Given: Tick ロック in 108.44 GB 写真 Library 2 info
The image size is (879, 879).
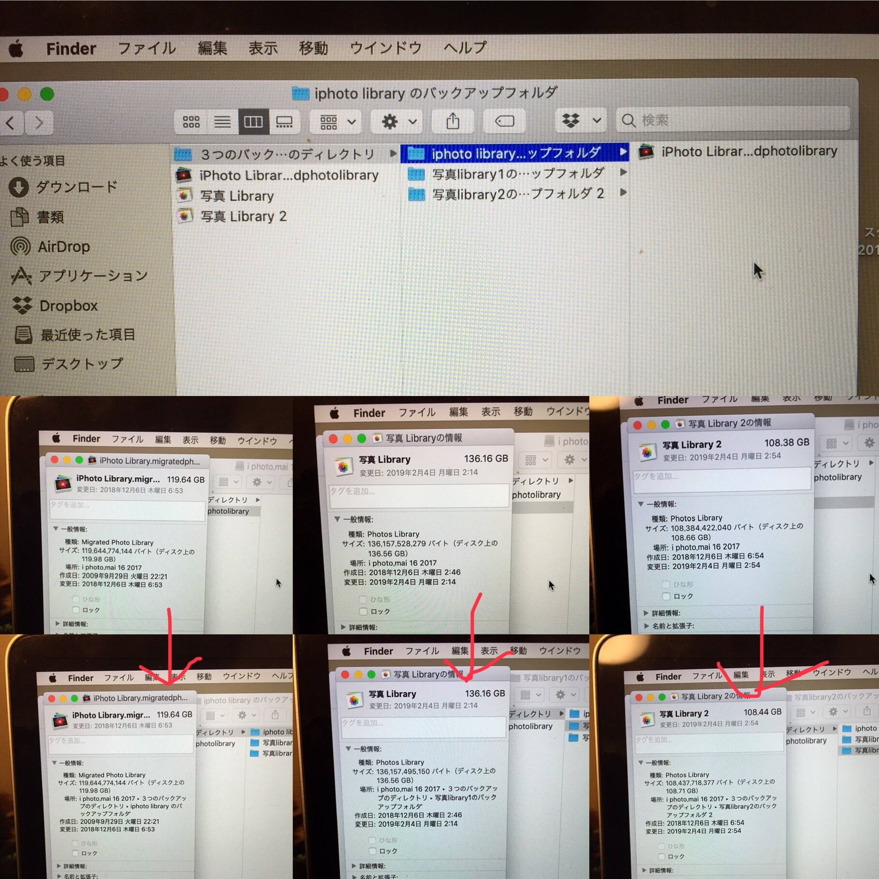Looking at the screenshot, I should 662,856.
